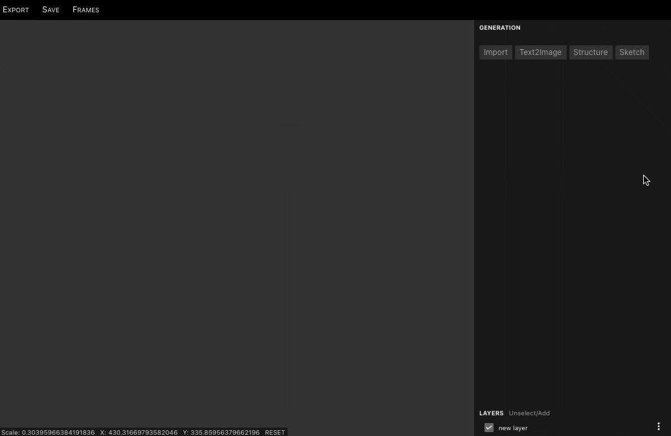Select the layer named new layer

coord(513,428)
